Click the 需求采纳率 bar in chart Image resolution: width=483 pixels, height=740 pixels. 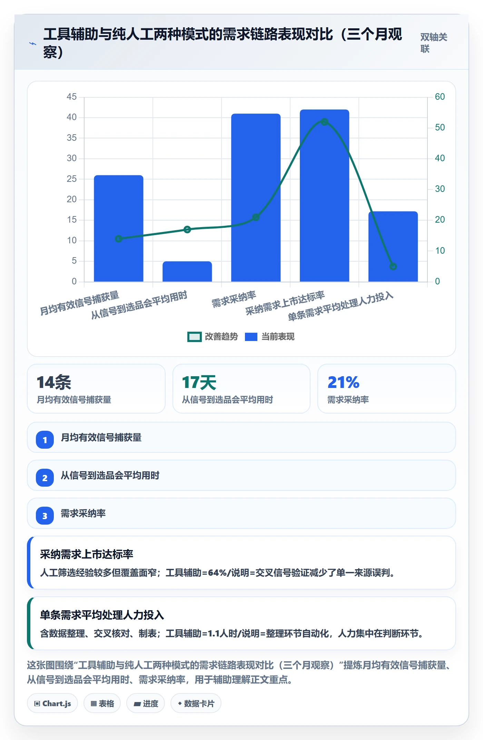point(256,198)
